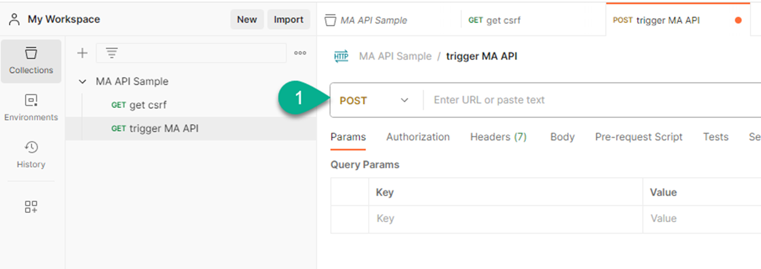Open the Authorization tab
The width and height of the screenshot is (761, 269).
click(x=418, y=137)
